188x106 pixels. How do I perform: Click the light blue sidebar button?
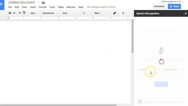tap(161, 84)
